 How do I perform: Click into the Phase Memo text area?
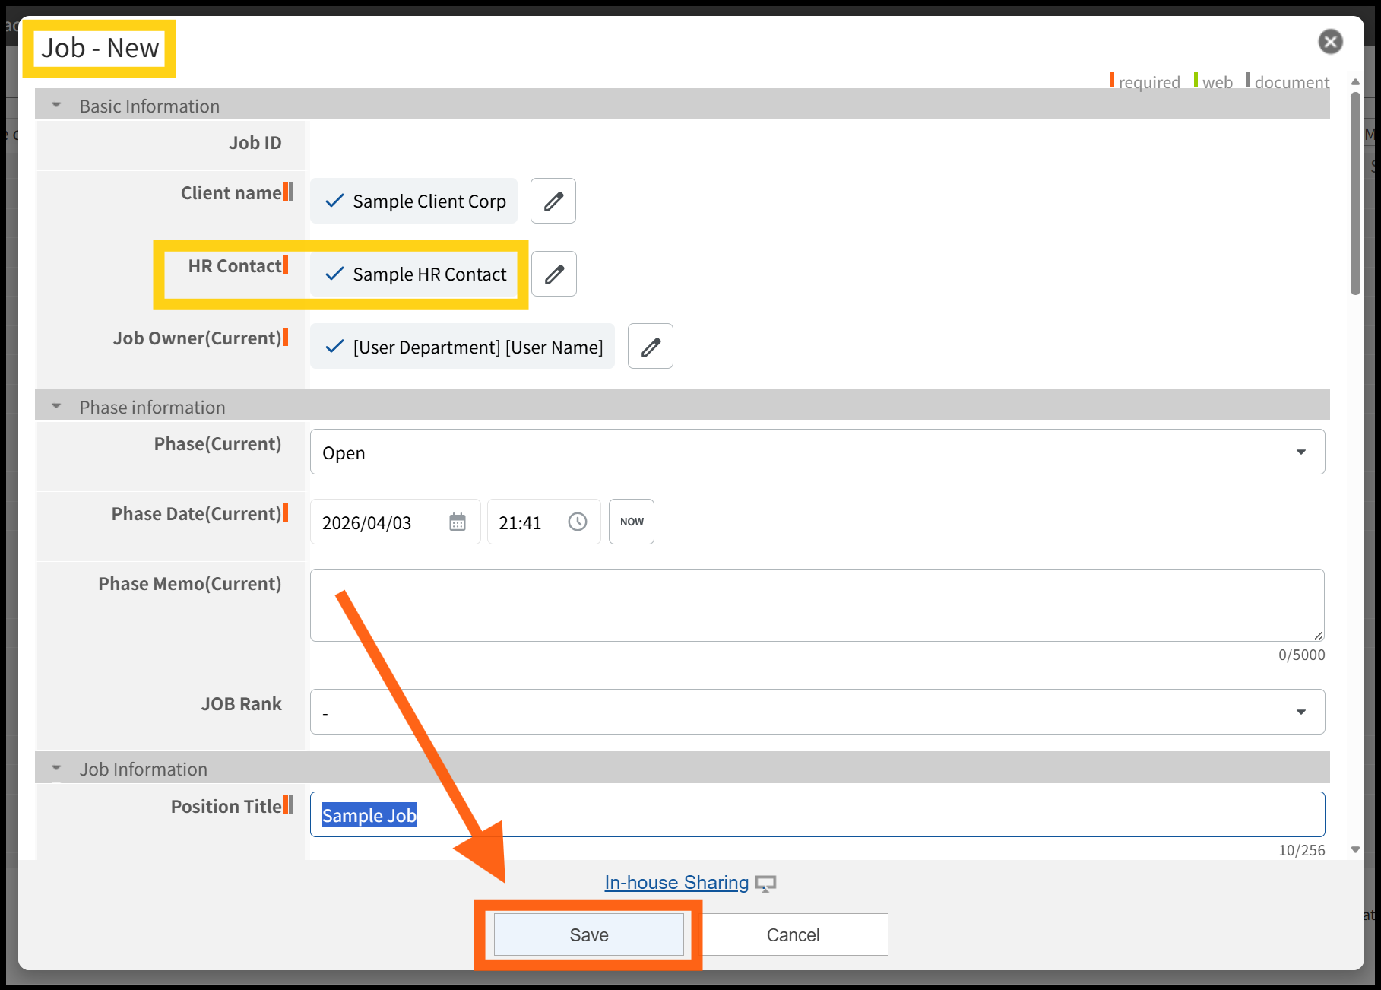[x=816, y=604]
